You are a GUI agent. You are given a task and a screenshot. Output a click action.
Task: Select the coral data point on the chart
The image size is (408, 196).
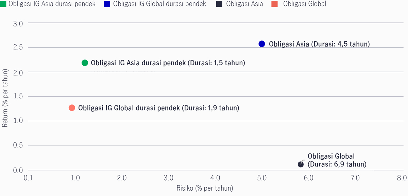[72, 108]
